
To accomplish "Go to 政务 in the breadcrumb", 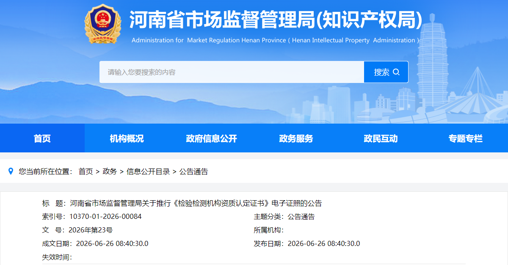I will click(110, 171).
